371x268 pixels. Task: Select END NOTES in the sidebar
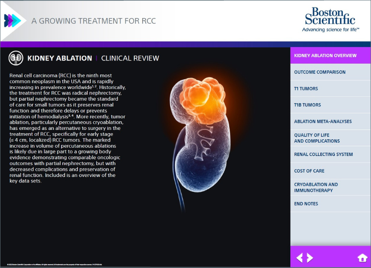[330, 204]
